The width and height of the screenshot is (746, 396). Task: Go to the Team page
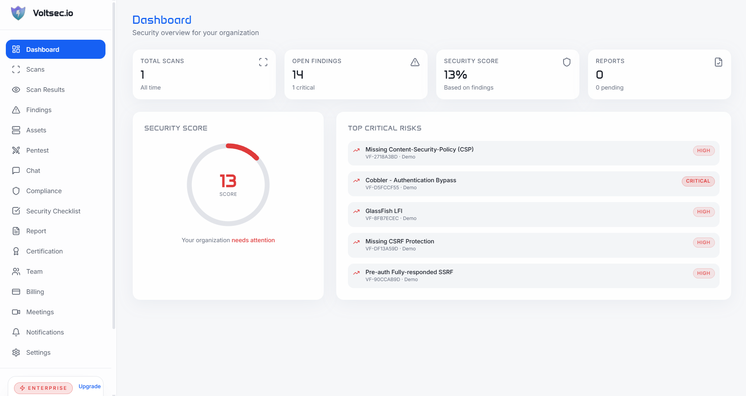[56, 271]
